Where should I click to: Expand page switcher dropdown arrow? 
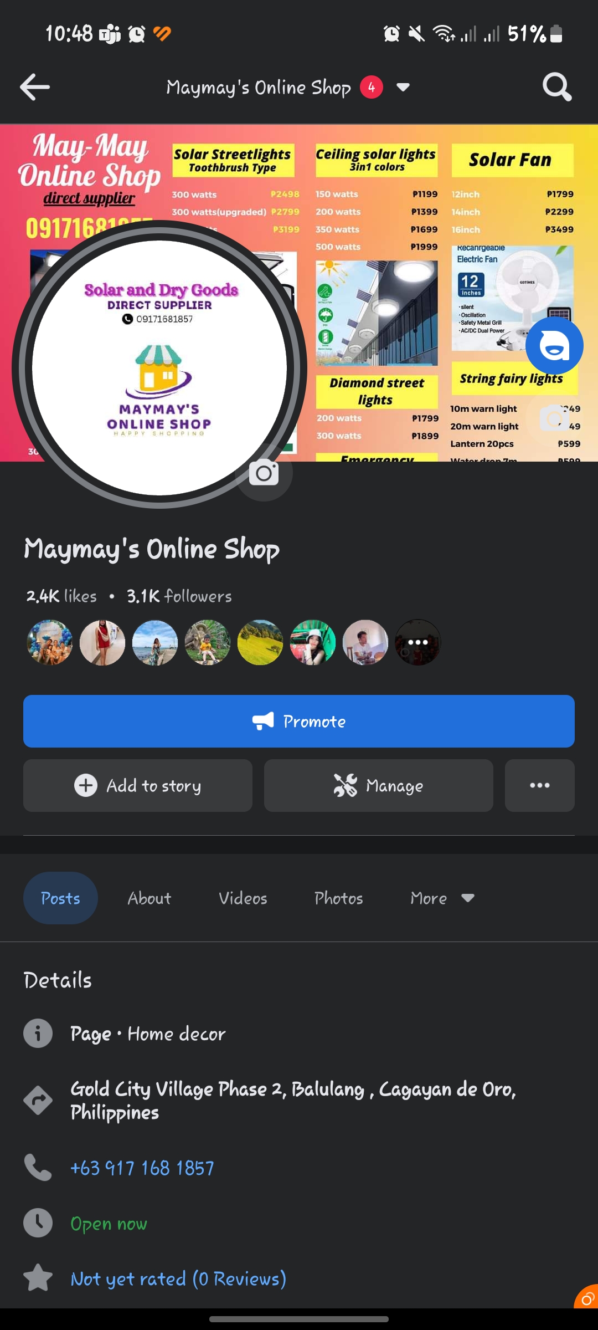click(404, 87)
